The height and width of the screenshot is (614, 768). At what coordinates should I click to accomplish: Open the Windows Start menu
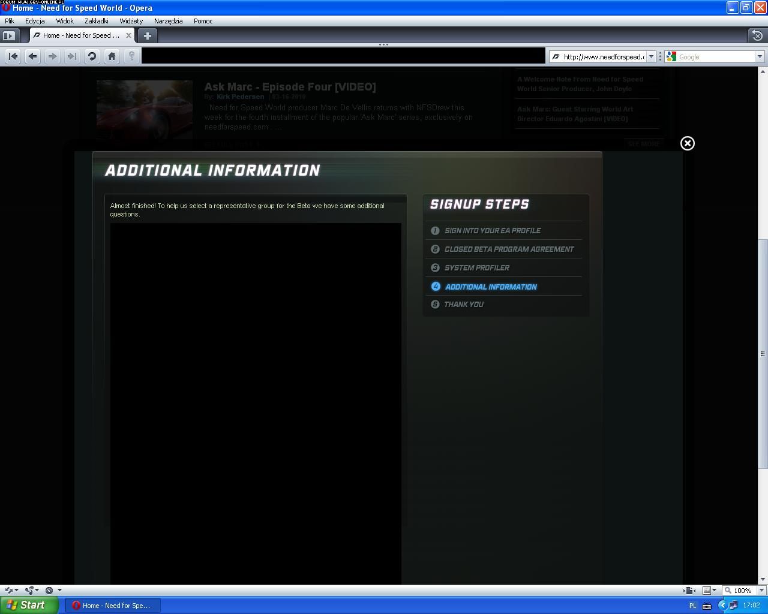click(x=29, y=605)
